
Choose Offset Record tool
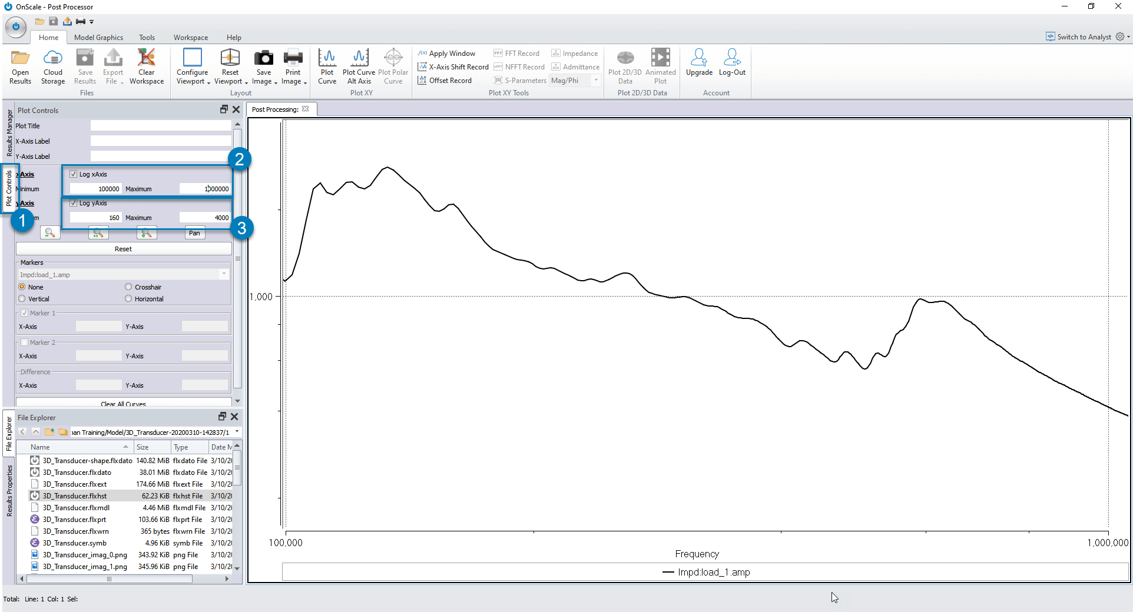point(445,81)
